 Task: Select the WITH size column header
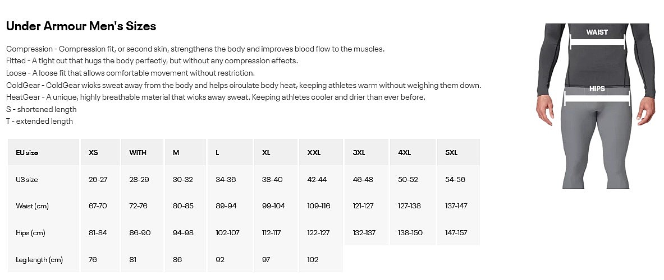(138, 153)
